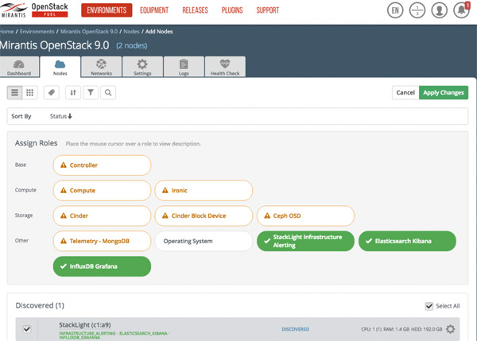Viewport: 477px width, 341px height.
Task: Open the node sorting tool
Action: tap(73, 92)
